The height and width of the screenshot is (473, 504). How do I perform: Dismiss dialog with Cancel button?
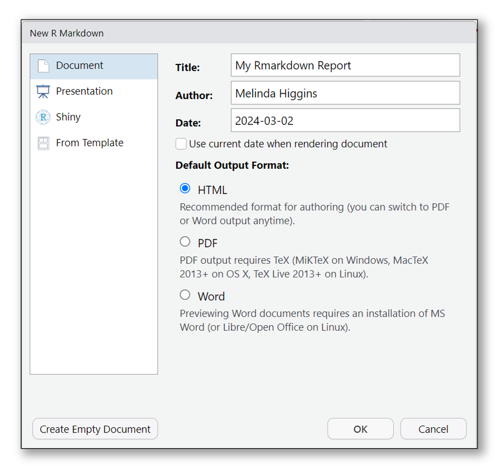pos(433,429)
